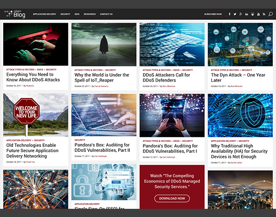Open the Bios menu item
The image size is (276, 217).
pos(77,14)
